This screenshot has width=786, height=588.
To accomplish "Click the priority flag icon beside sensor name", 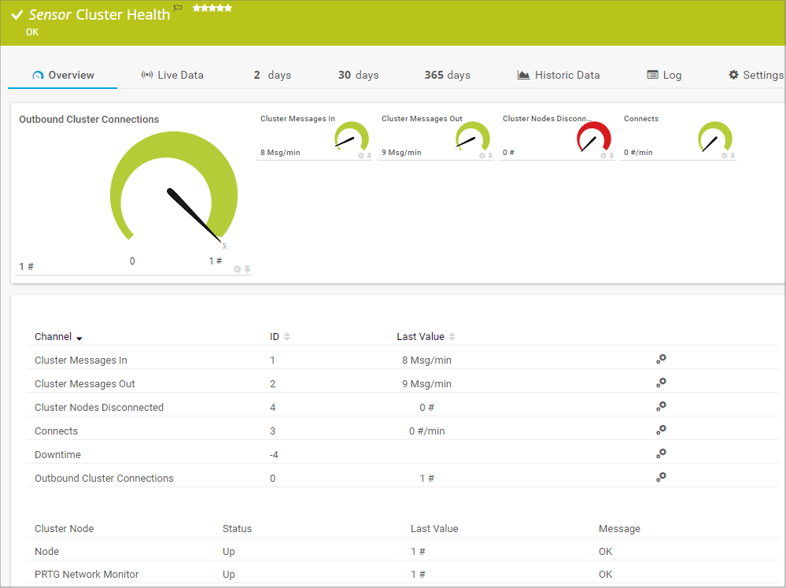I will point(178,8).
